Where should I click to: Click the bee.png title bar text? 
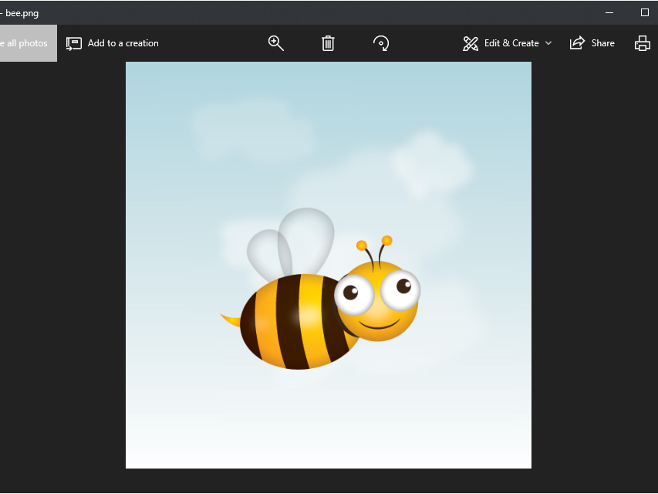pos(22,12)
